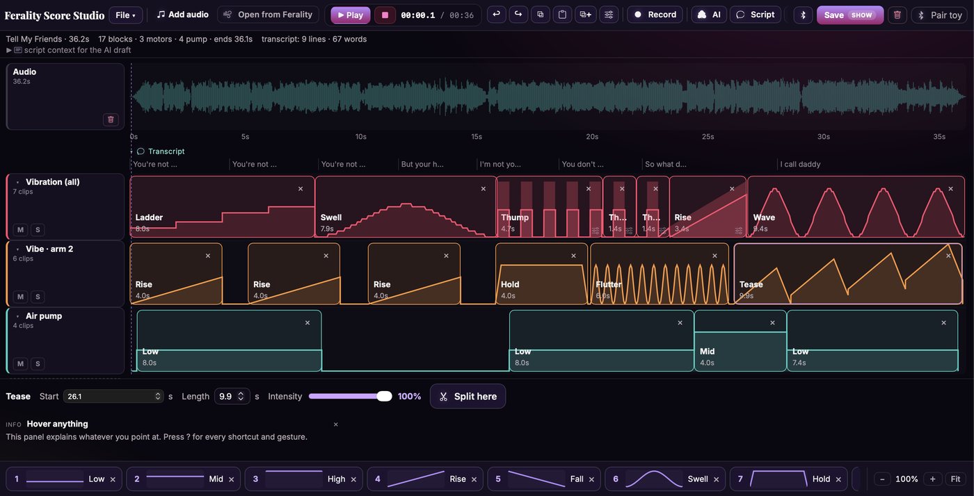This screenshot has height=496, width=974.
Task: Click the Add audio button
Action: click(182, 15)
